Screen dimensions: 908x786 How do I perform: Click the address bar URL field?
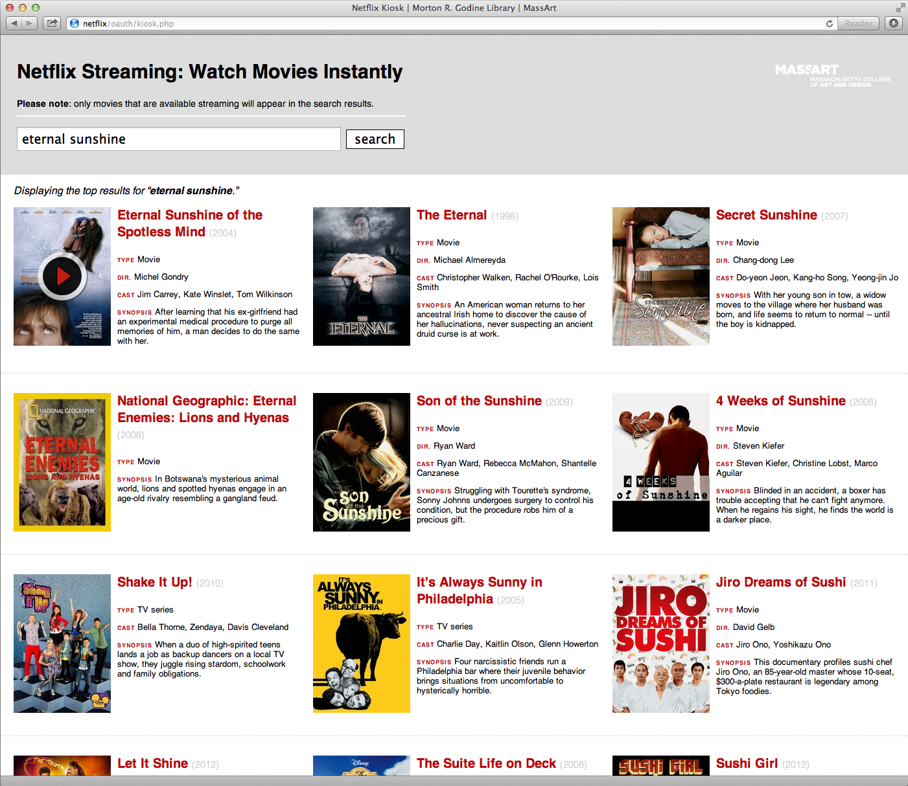[452, 23]
